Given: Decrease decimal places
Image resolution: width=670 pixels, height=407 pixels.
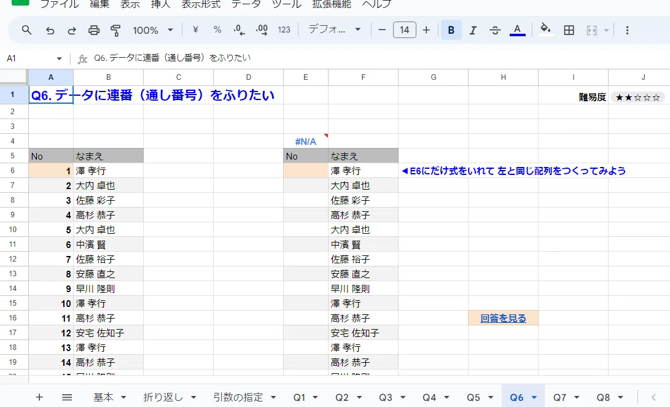Looking at the screenshot, I should [240, 30].
